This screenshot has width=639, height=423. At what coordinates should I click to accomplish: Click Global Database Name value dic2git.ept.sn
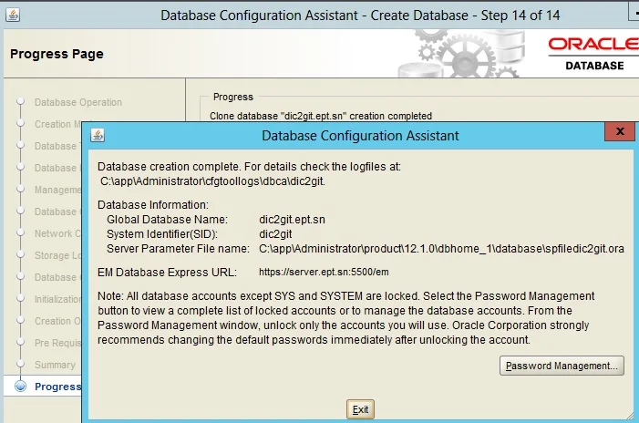[x=293, y=220]
